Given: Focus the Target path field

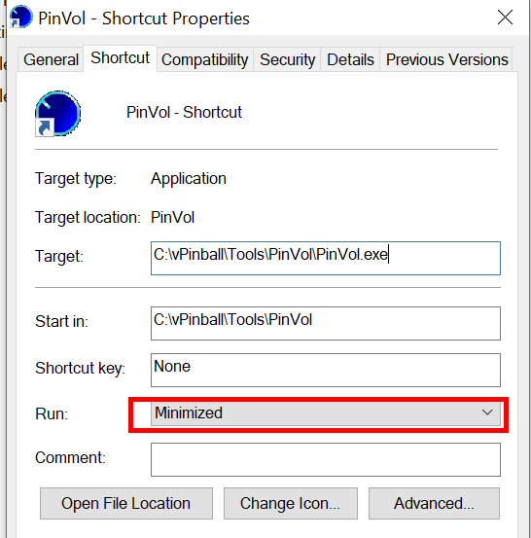Looking at the screenshot, I should (x=326, y=259).
